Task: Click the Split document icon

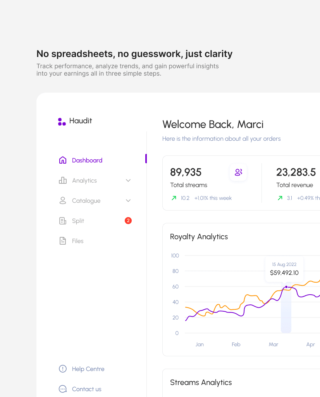Action: (x=62, y=221)
